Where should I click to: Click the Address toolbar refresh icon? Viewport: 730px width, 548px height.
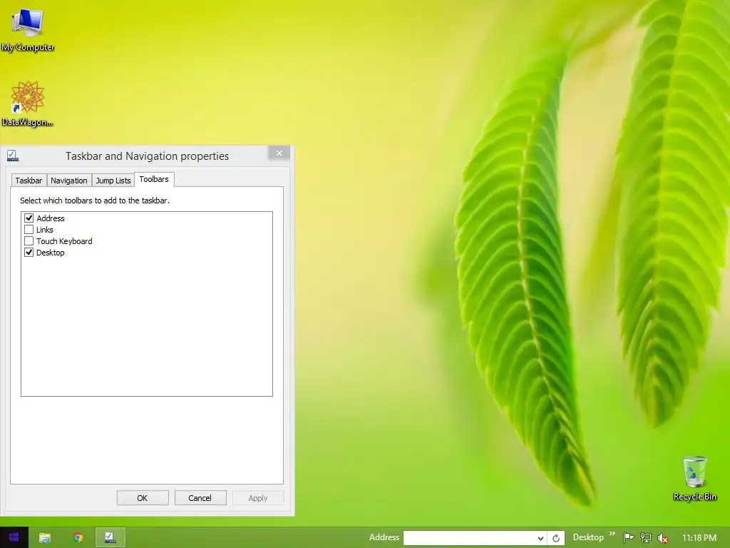[x=556, y=538]
